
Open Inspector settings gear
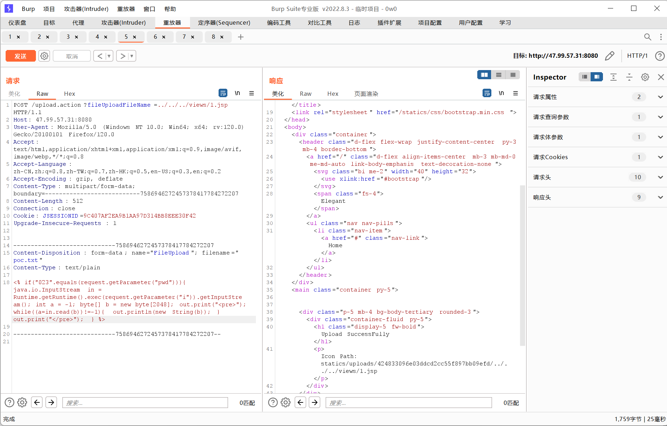645,77
